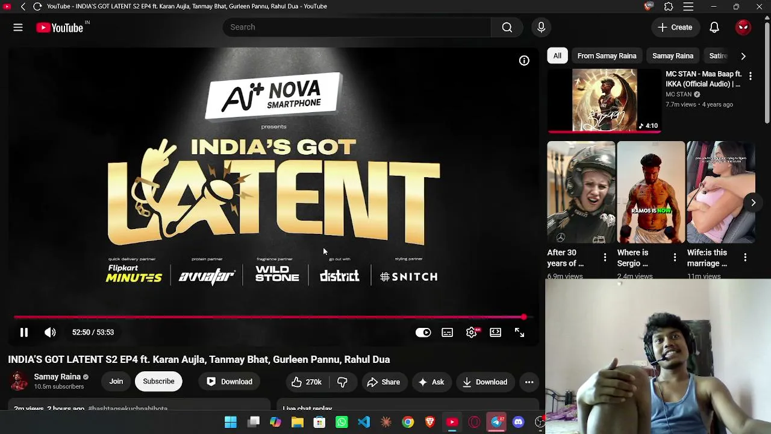Image resolution: width=771 pixels, height=434 pixels.
Task: Dislike this video
Action: click(342, 382)
